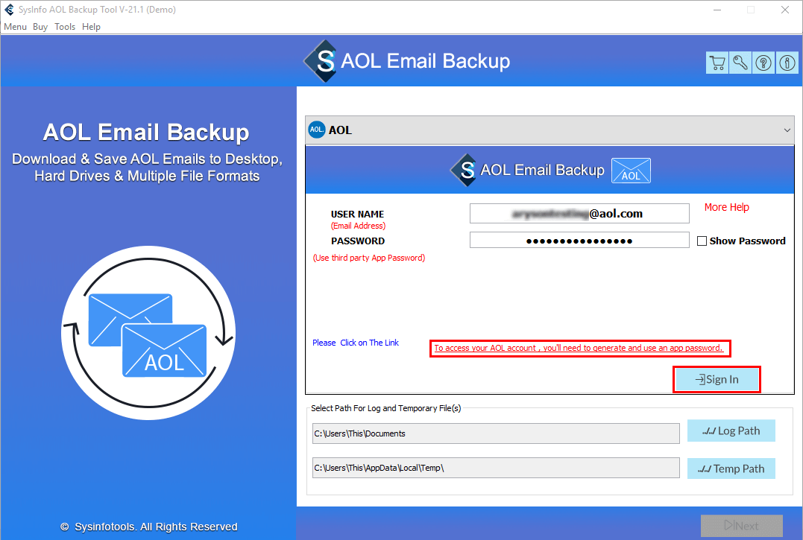Viewport: 803px width, 540px height.
Task: Open the generate app password link
Action: pyautogui.click(x=578, y=348)
